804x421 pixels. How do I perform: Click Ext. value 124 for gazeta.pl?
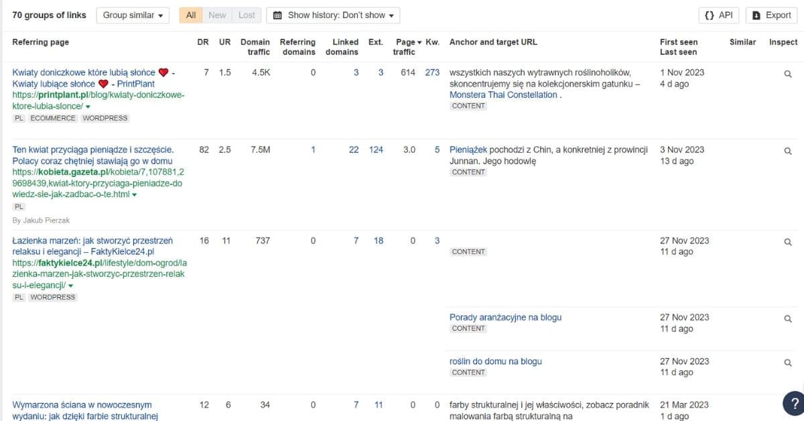[376, 149]
